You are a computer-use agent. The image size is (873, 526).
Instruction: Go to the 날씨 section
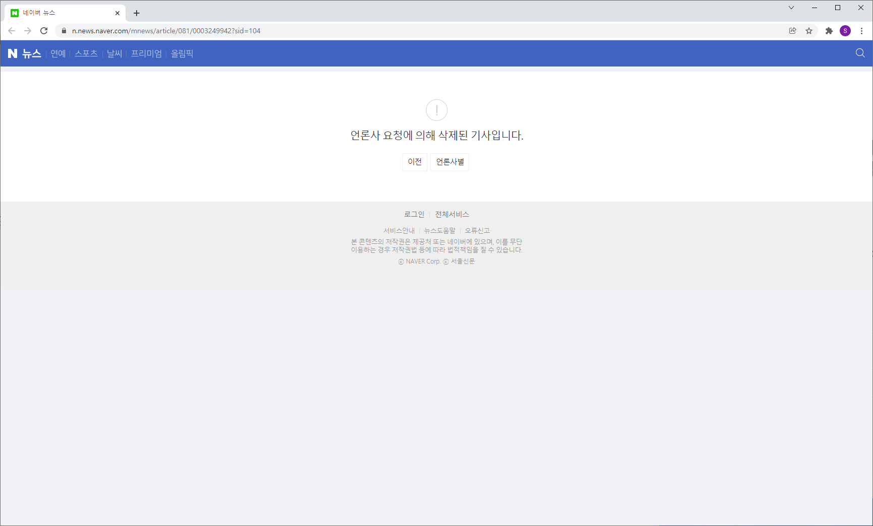click(x=114, y=53)
